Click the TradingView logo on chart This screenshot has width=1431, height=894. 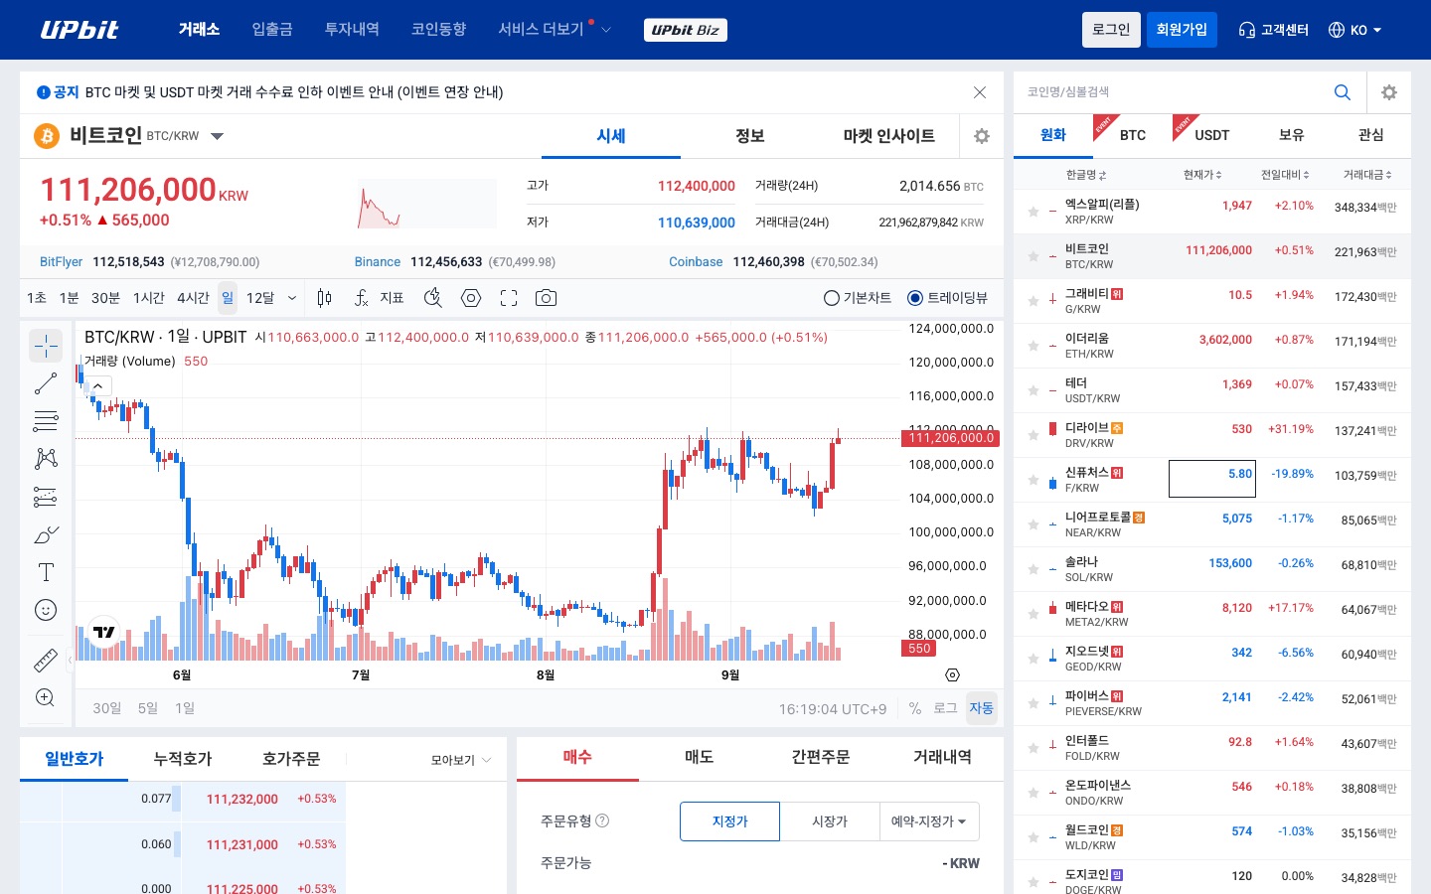click(x=104, y=632)
